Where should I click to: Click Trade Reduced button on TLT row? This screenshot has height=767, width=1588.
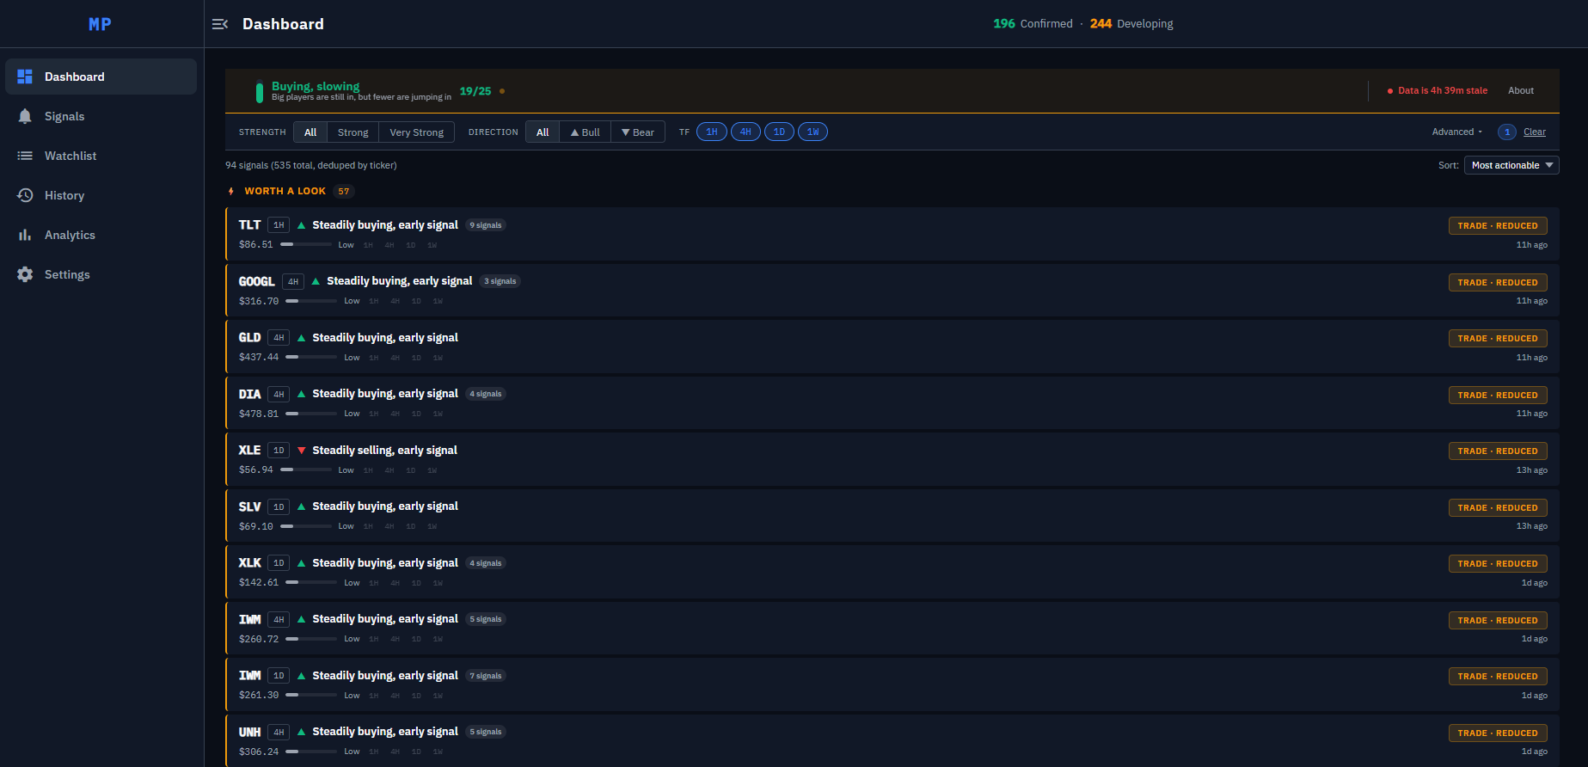pyautogui.click(x=1498, y=226)
